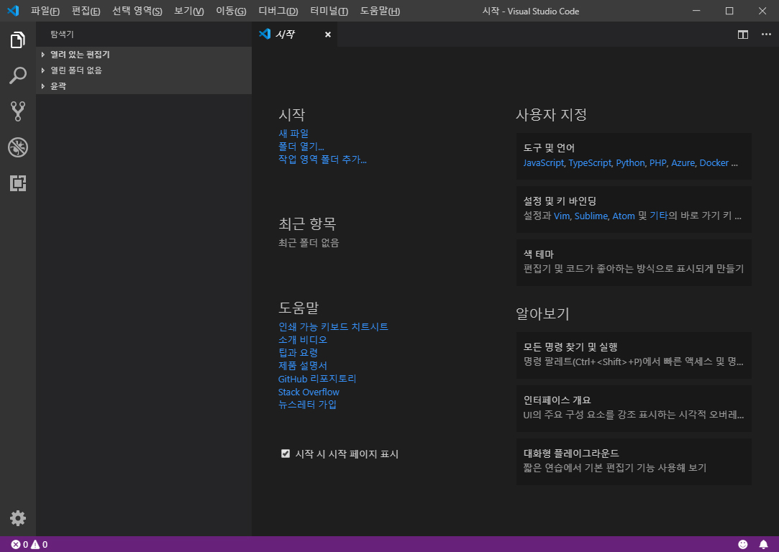Open the 이동(G) menu
The height and width of the screenshot is (552, 779).
[x=231, y=11]
